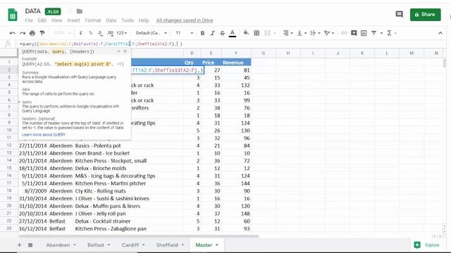Open the fill color picker

click(x=246, y=33)
